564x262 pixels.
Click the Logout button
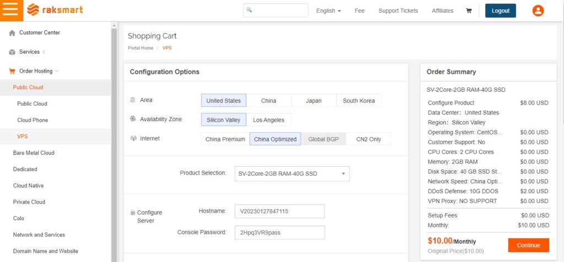click(x=500, y=11)
